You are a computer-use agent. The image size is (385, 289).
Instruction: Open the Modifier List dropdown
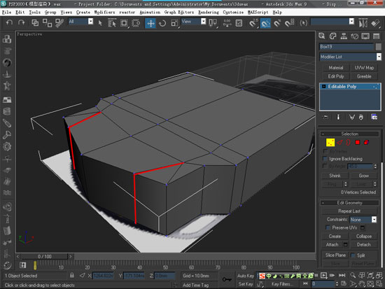[x=351, y=57]
